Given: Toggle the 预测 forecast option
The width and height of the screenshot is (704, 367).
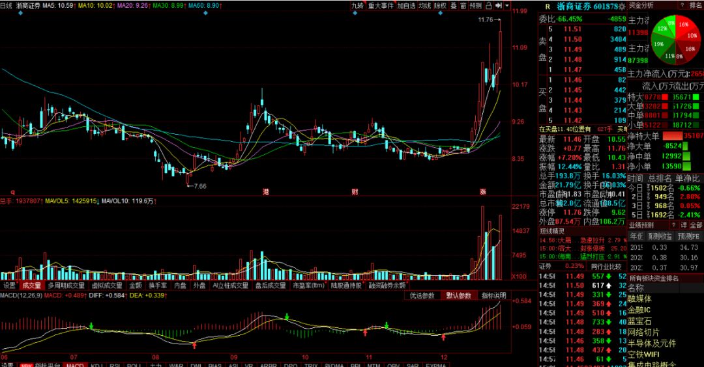Looking at the screenshot, I should 475,6.
